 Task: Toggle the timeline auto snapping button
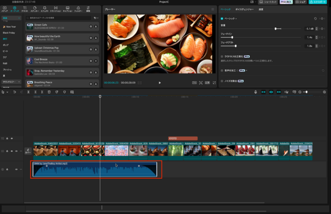tap(271, 92)
